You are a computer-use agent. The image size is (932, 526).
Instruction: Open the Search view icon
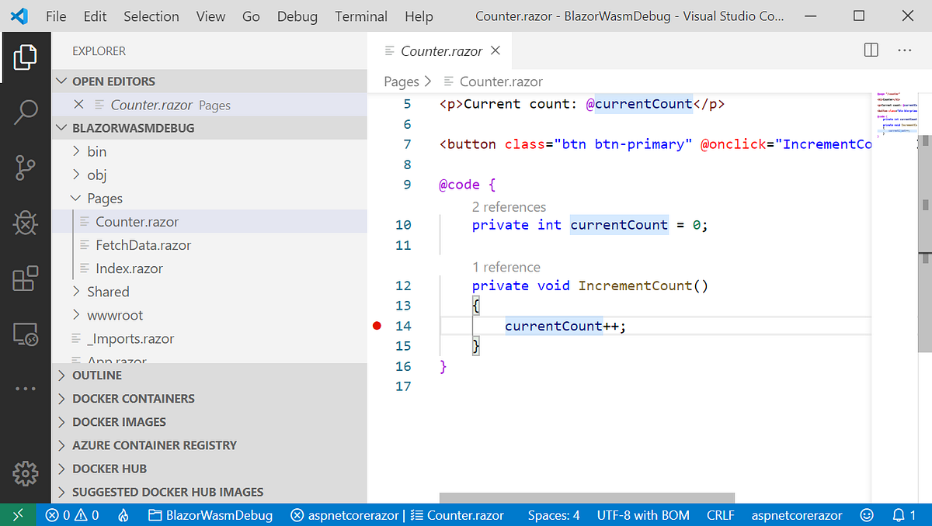26,112
